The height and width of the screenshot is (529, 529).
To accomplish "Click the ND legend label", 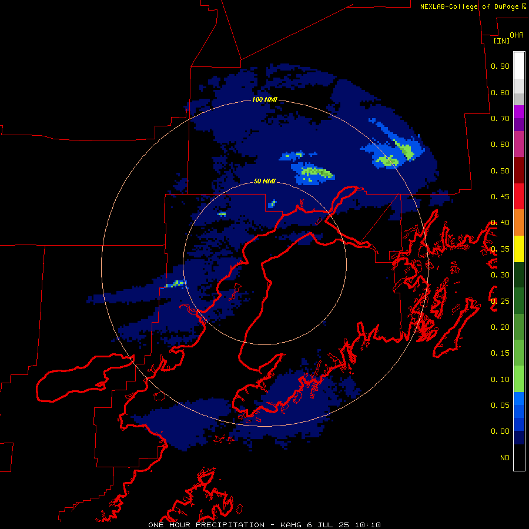I will pos(505,458).
